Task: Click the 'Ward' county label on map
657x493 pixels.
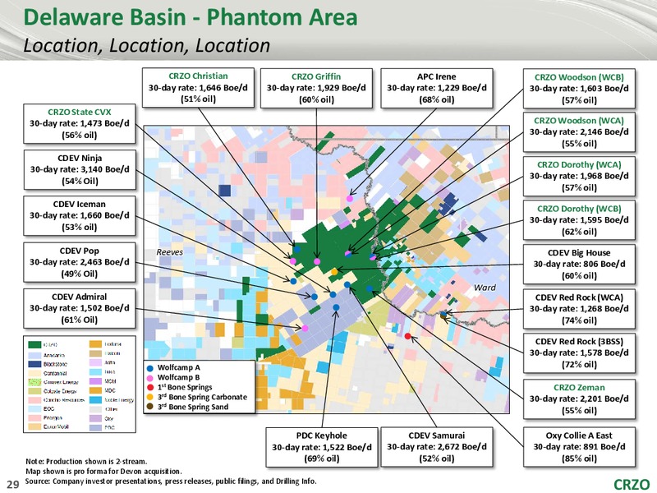Action: click(485, 288)
